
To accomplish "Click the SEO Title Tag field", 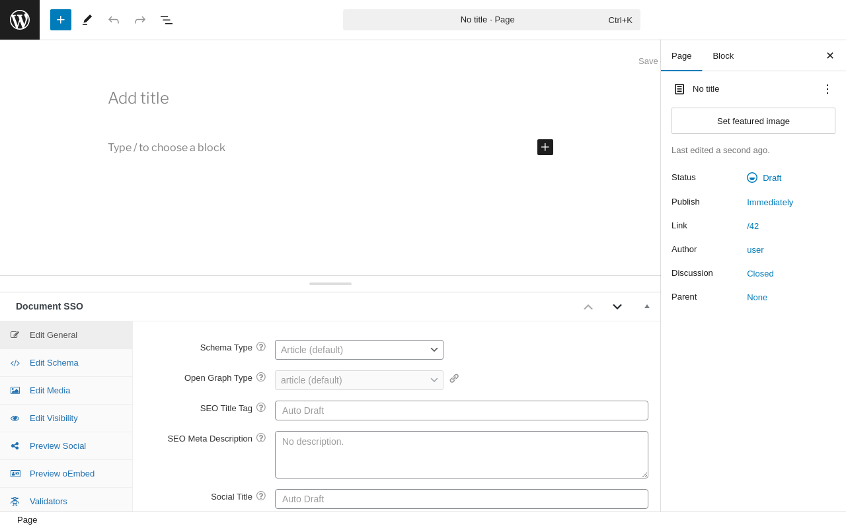I will (x=461, y=411).
